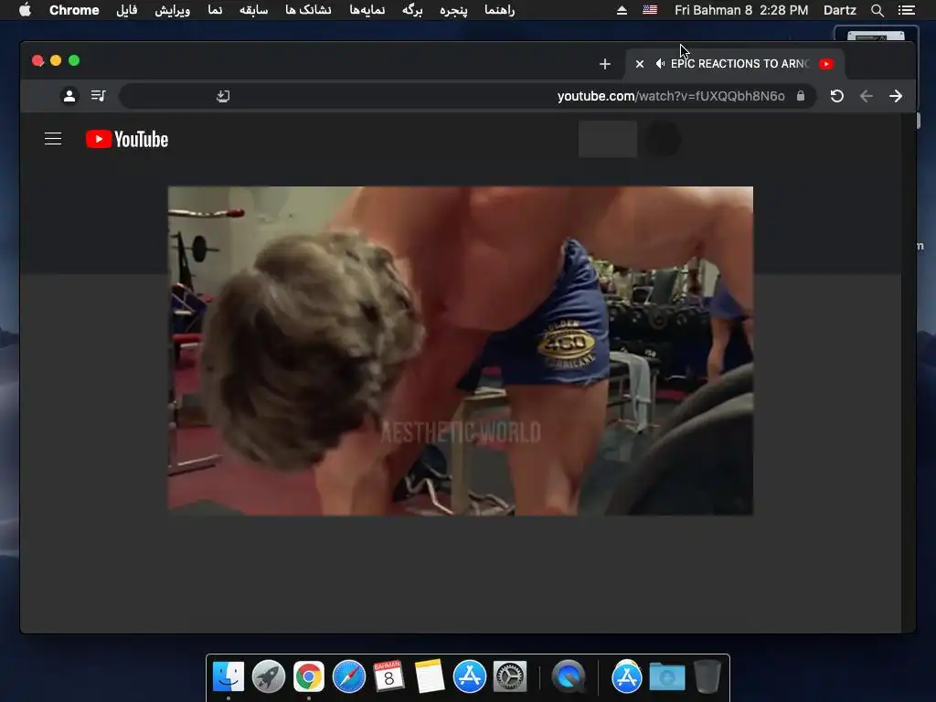Screen dimensions: 936x702
Task: Open System Preferences gear in Dock
Action: pyautogui.click(x=510, y=676)
